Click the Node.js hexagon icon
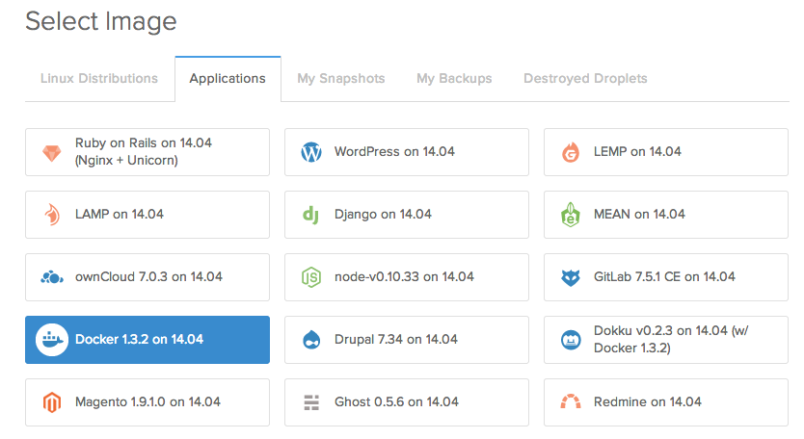 pos(311,277)
